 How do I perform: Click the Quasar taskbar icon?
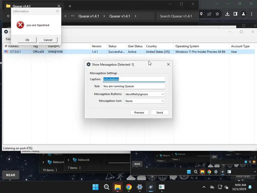point(151,187)
